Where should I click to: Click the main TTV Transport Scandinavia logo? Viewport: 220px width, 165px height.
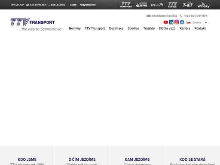[x=36, y=24]
